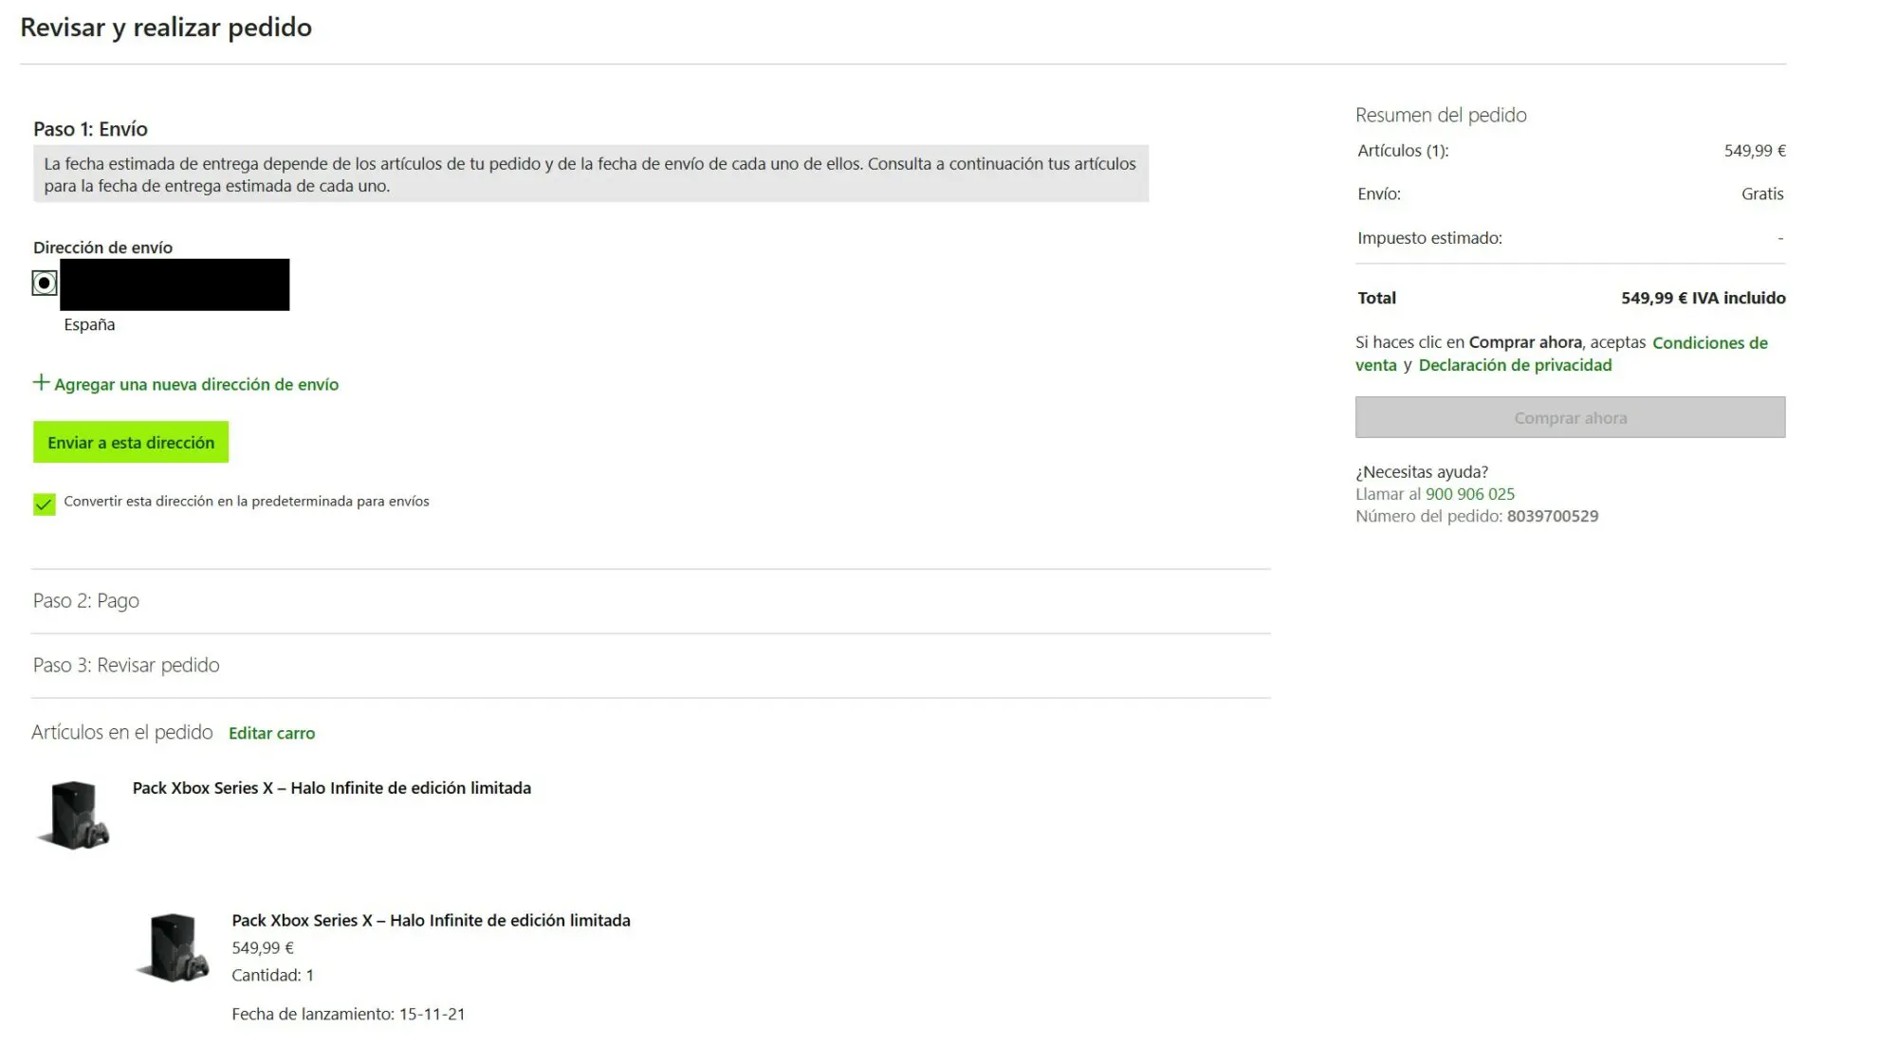Click the 'Cantidad: 1' quantity text
Image resolution: width=1897 pixels, height=1063 pixels.
point(272,975)
